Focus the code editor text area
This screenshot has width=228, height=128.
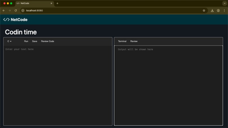coord(58,85)
